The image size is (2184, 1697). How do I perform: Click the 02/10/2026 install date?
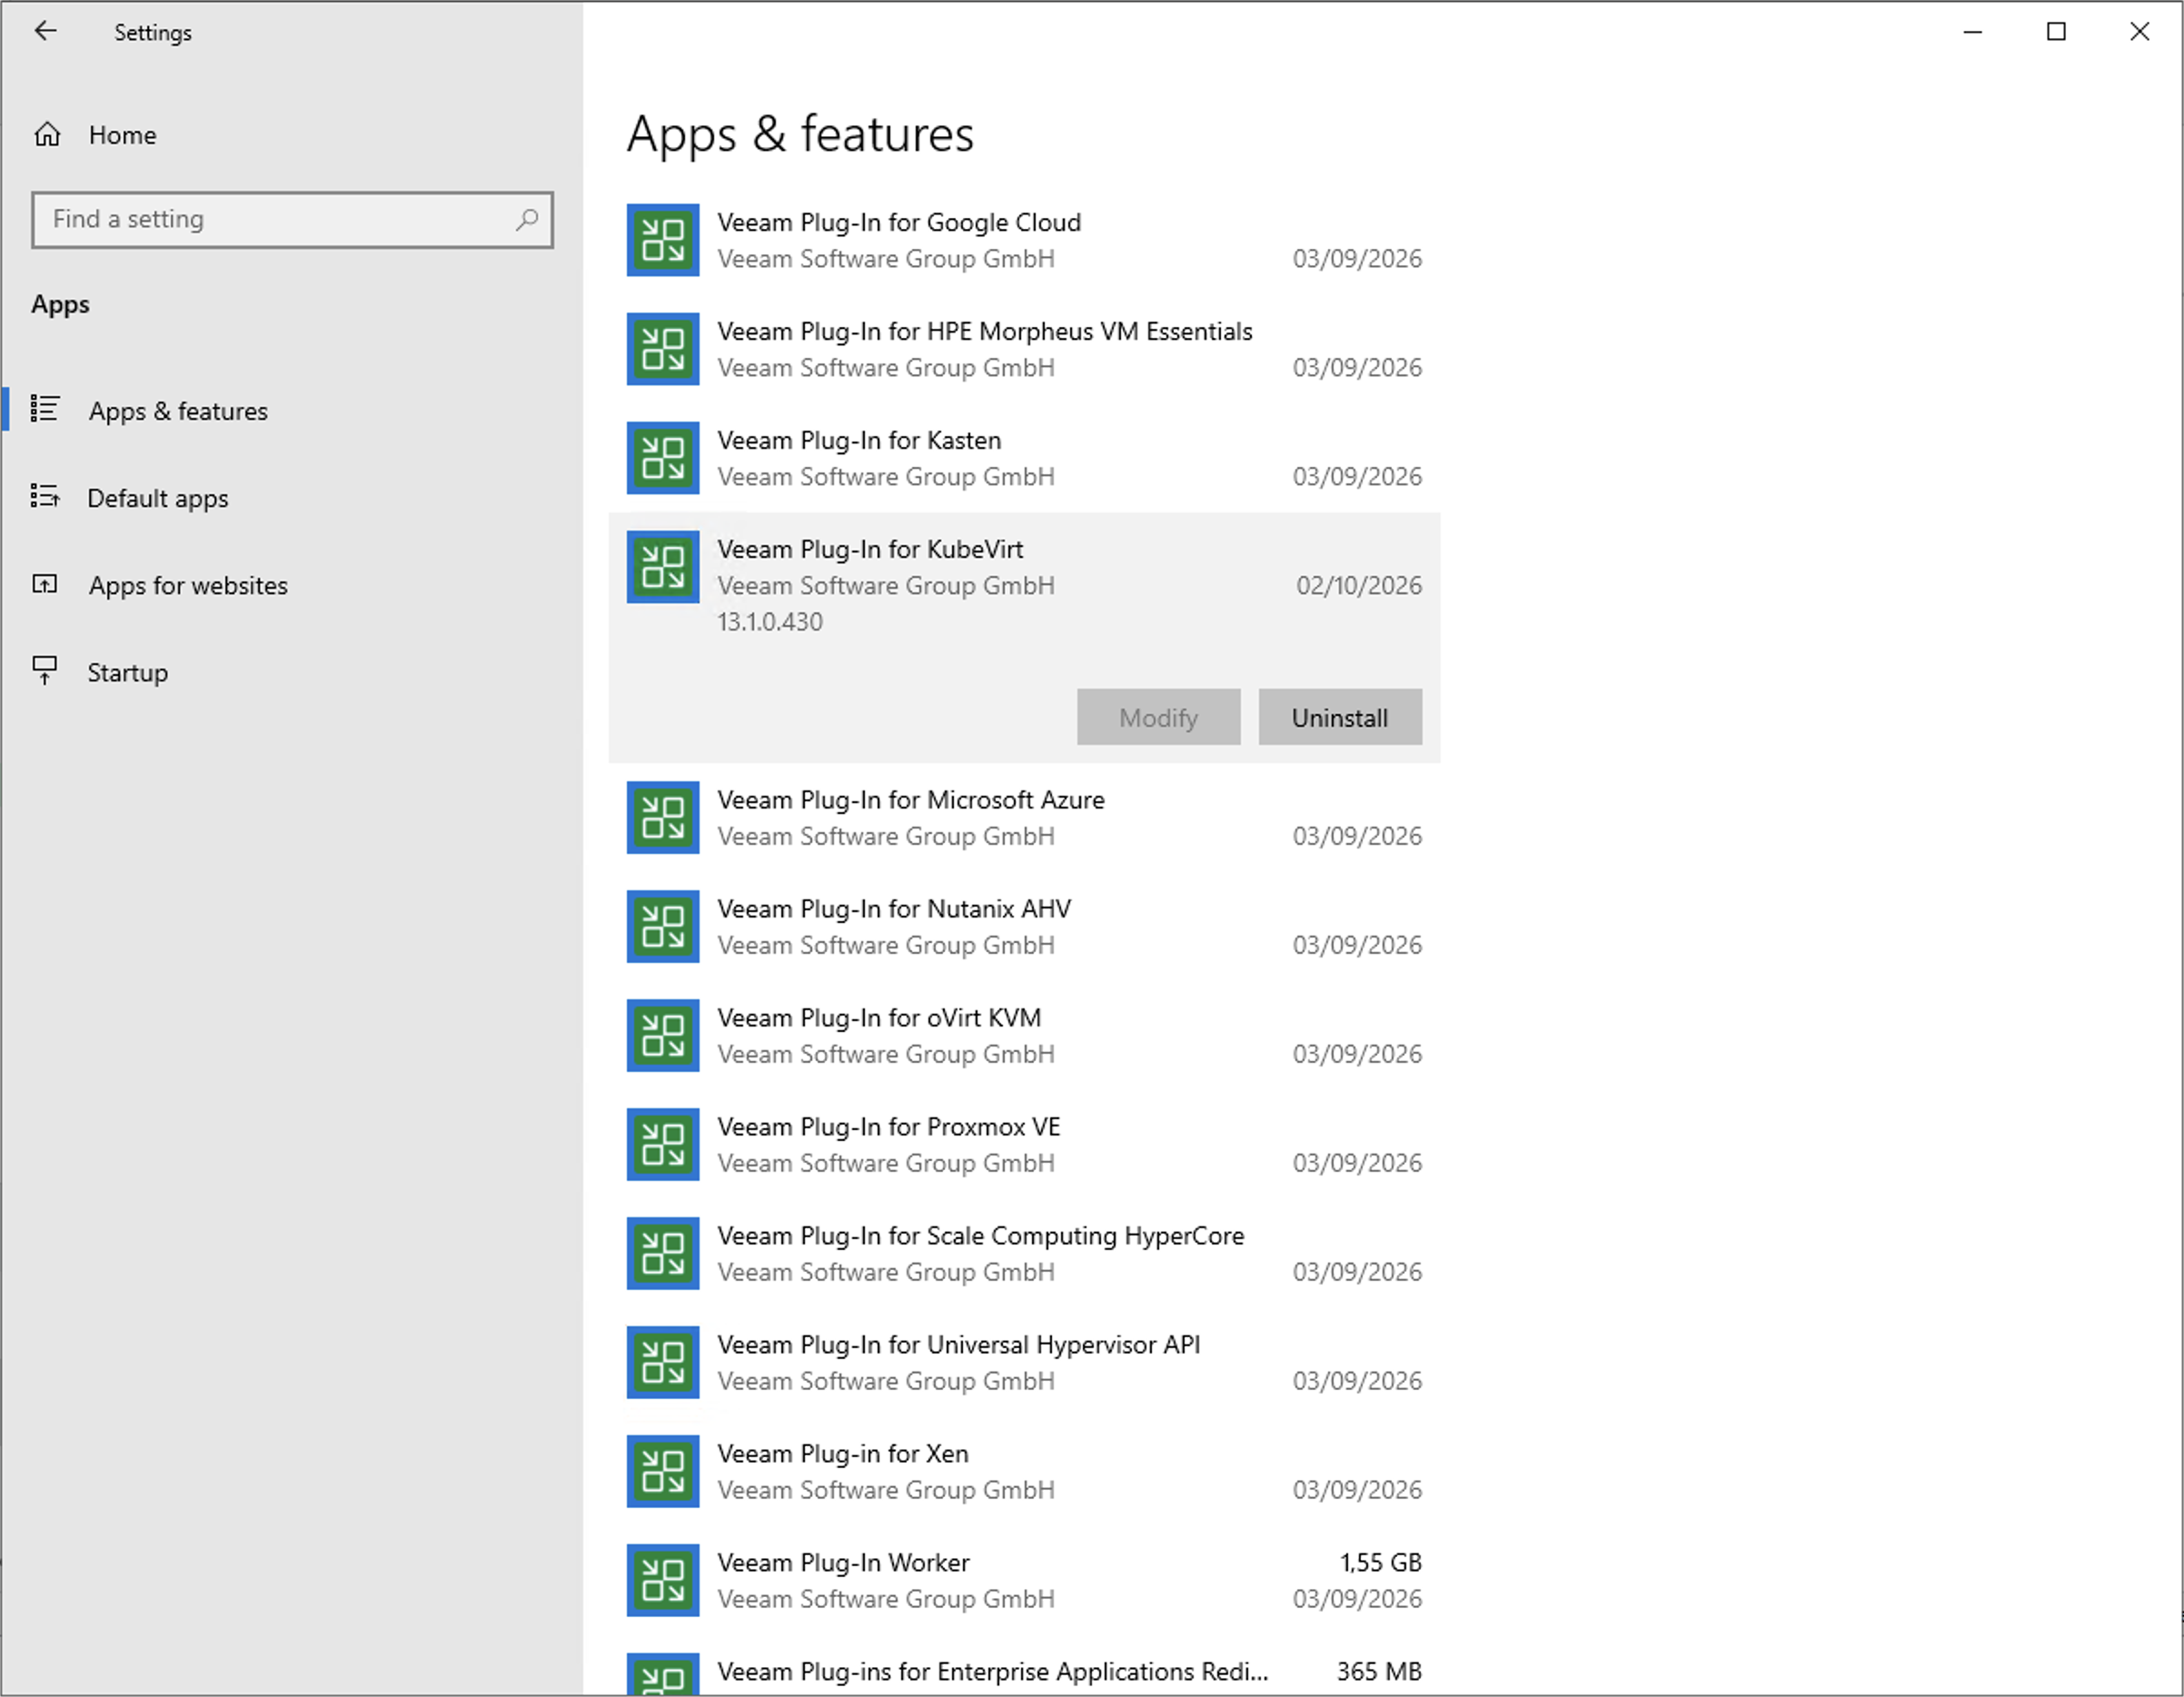click(1359, 585)
